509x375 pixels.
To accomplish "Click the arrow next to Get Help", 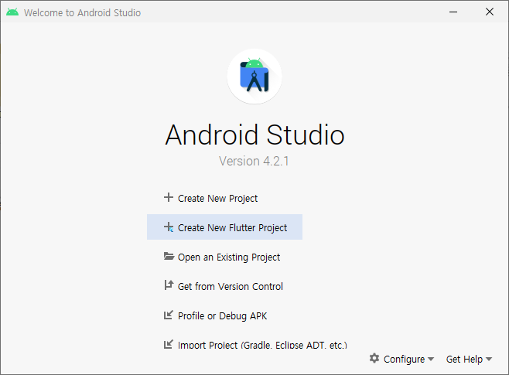I will 489,359.
